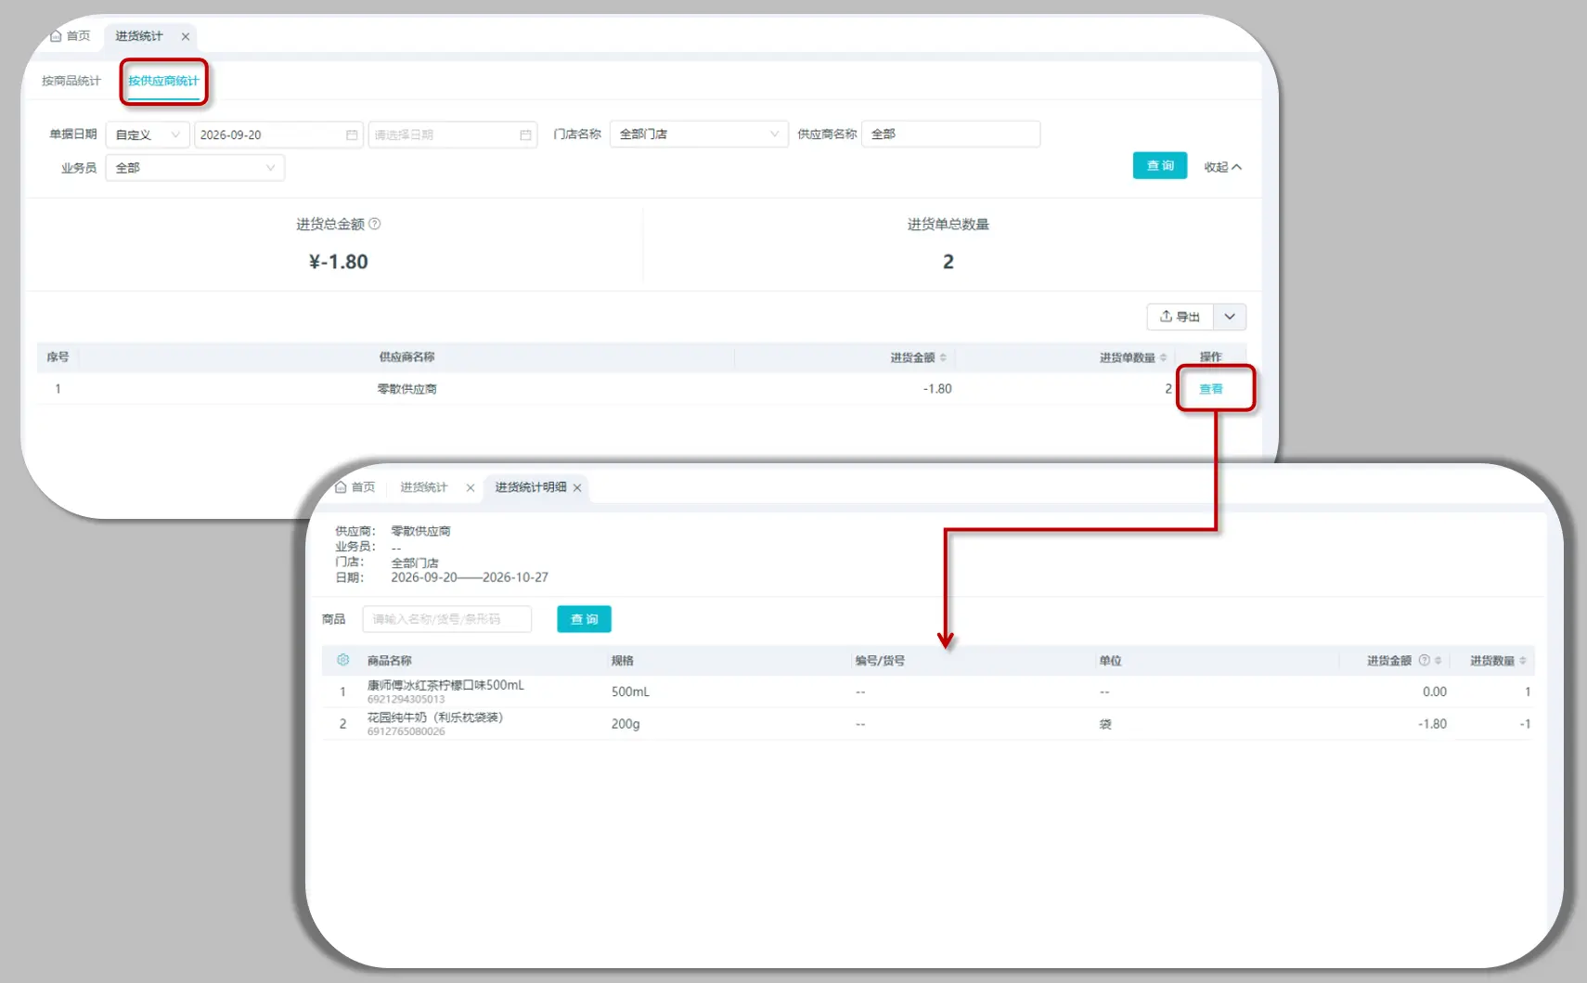Collapse filters with 收起
Viewport: 1587px width, 983px height.
pos(1222,167)
